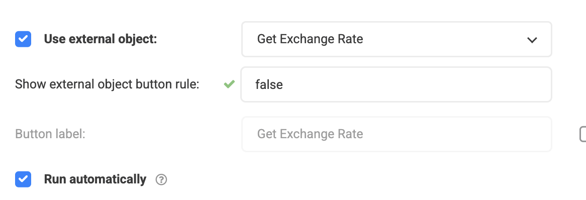
Task: Select the Get Exchange Rate text in combo box
Action: (310, 39)
